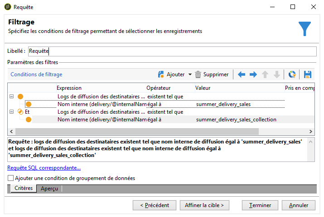The height and width of the screenshot is (217, 324).
Task: Click the Terminer button
Action: [x=260, y=205]
